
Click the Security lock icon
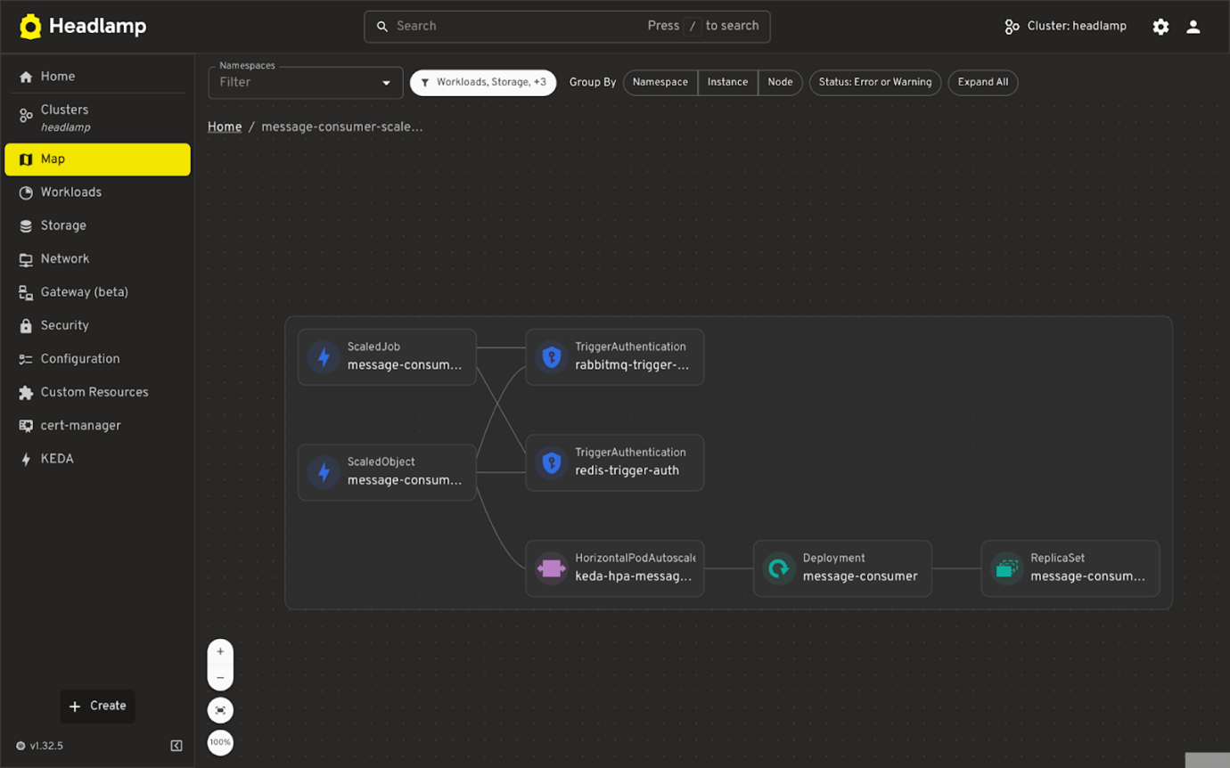[x=26, y=326]
